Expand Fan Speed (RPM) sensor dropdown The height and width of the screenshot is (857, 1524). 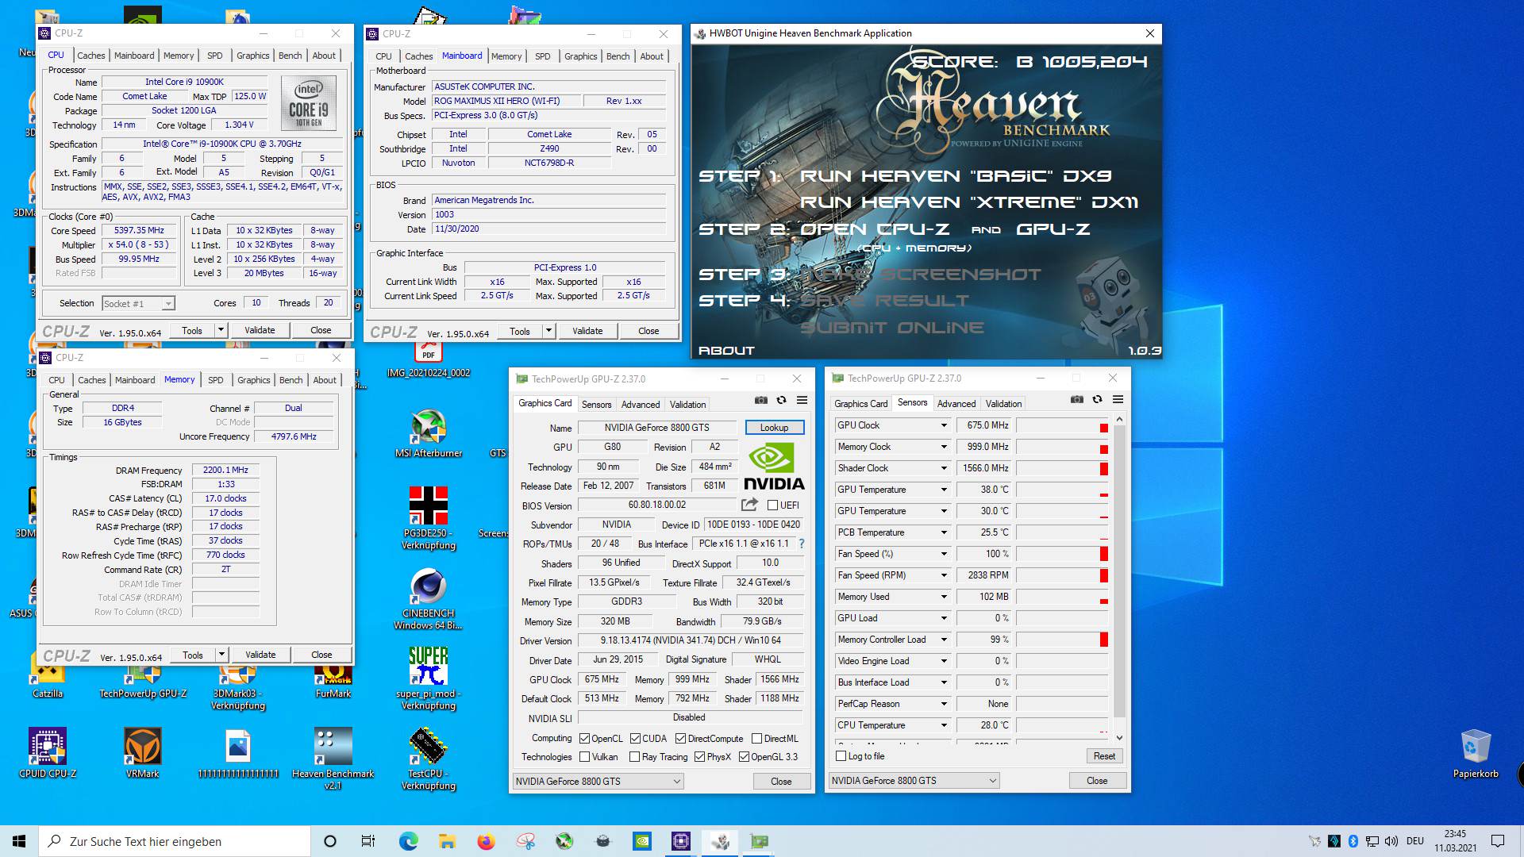tap(944, 575)
